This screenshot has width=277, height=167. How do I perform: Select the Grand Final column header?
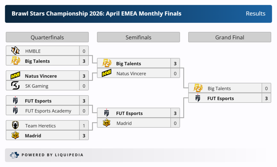pyautogui.click(x=229, y=37)
